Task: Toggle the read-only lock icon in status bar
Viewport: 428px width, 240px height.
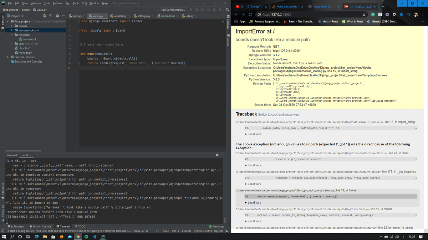Action: click(225, 231)
